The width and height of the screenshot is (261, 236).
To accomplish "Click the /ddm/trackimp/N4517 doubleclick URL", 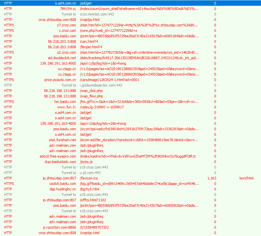I will [139, 58].
